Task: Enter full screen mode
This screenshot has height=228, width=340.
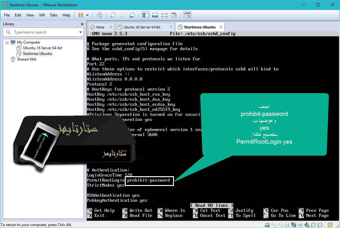Action: pyautogui.click(x=164, y=15)
